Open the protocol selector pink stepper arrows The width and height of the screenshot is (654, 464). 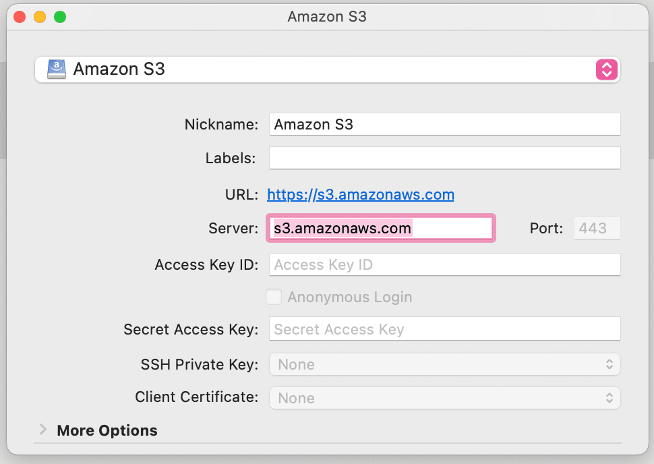[x=606, y=69]
